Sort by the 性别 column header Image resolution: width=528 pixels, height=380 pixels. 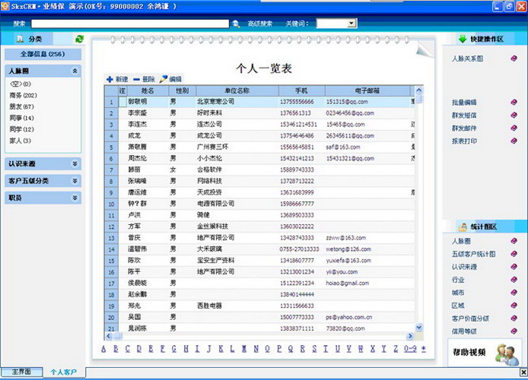pos(182,90)
